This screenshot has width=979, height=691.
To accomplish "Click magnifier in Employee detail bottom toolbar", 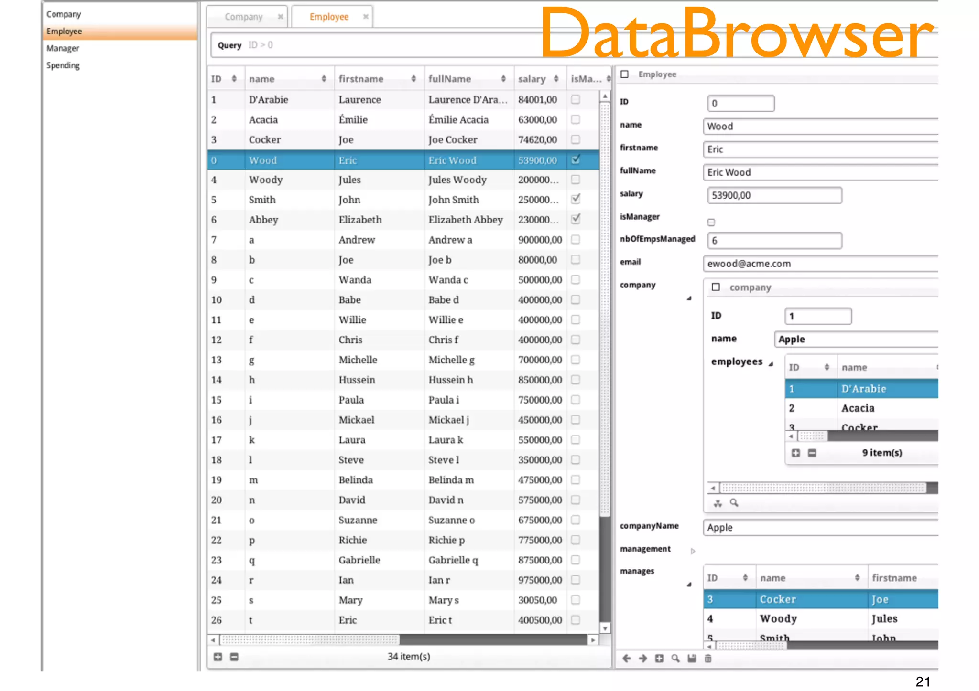I will click(675, 659).
